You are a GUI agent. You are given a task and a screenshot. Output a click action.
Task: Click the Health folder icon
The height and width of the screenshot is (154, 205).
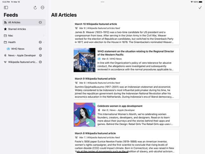(x=5, y=42)
